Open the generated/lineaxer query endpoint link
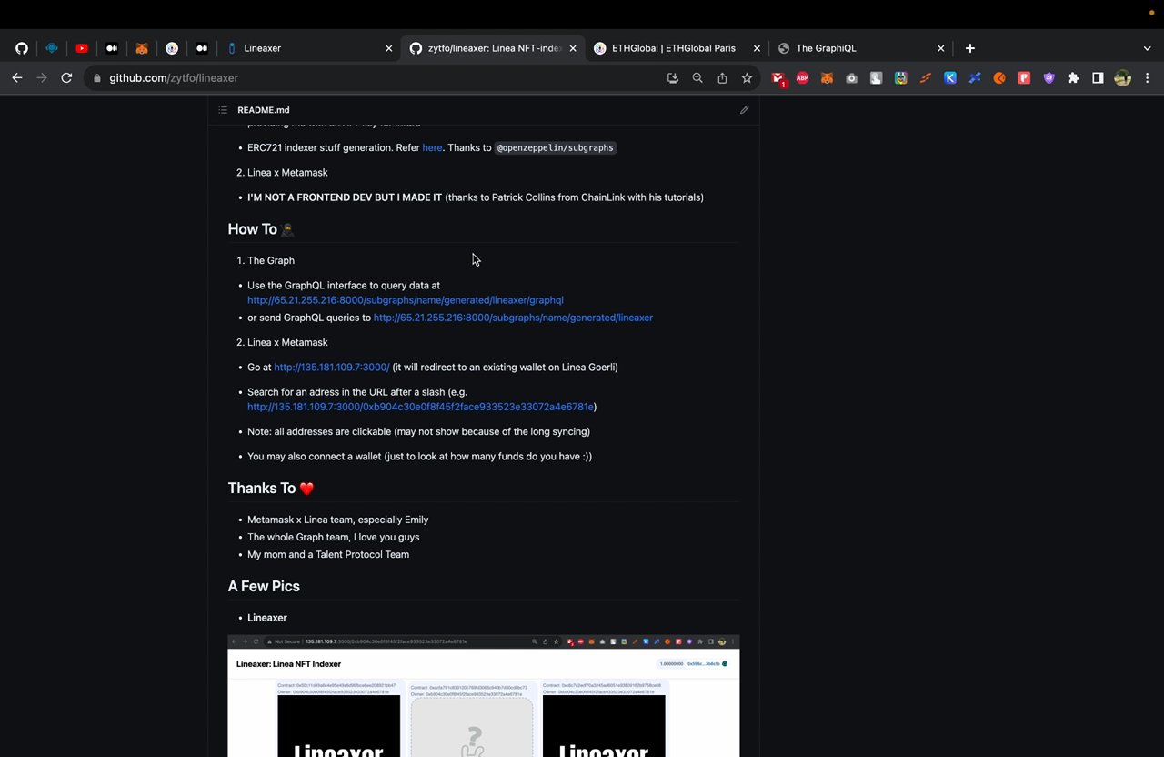1164x757 pixels. pos(513,318)
